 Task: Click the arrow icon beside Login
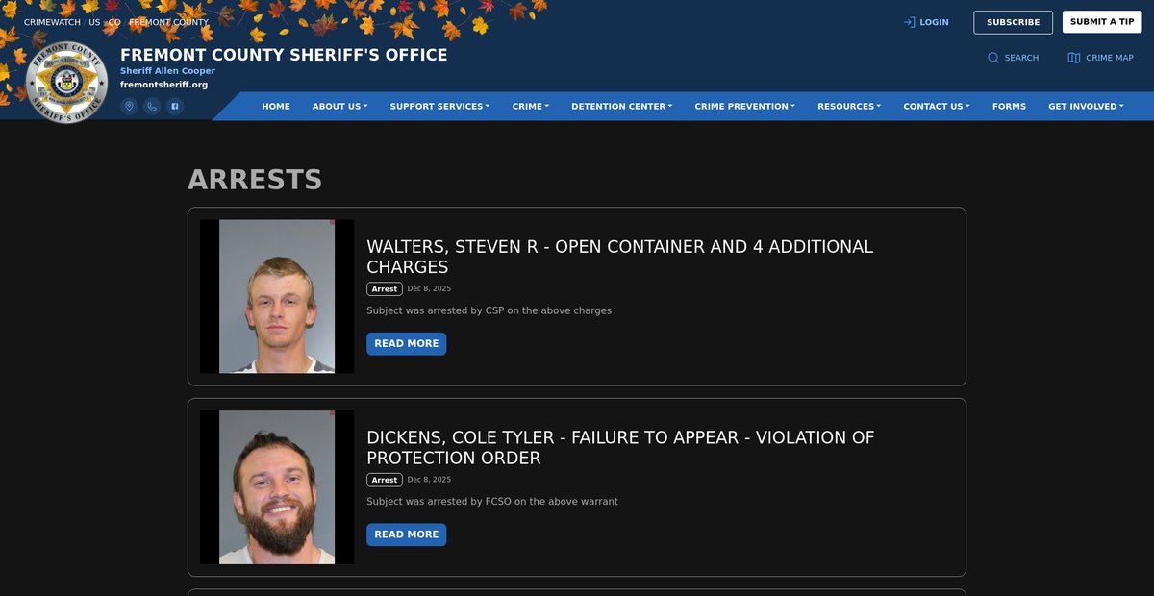click(909, 22)
